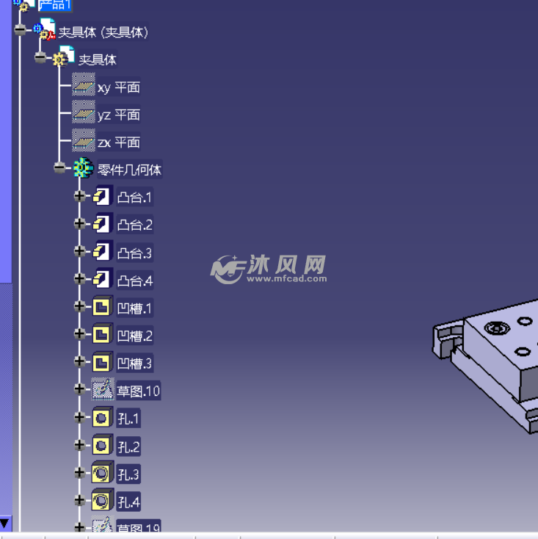
Task: Select the 凹槽.3 label
Action: [134, 363]
